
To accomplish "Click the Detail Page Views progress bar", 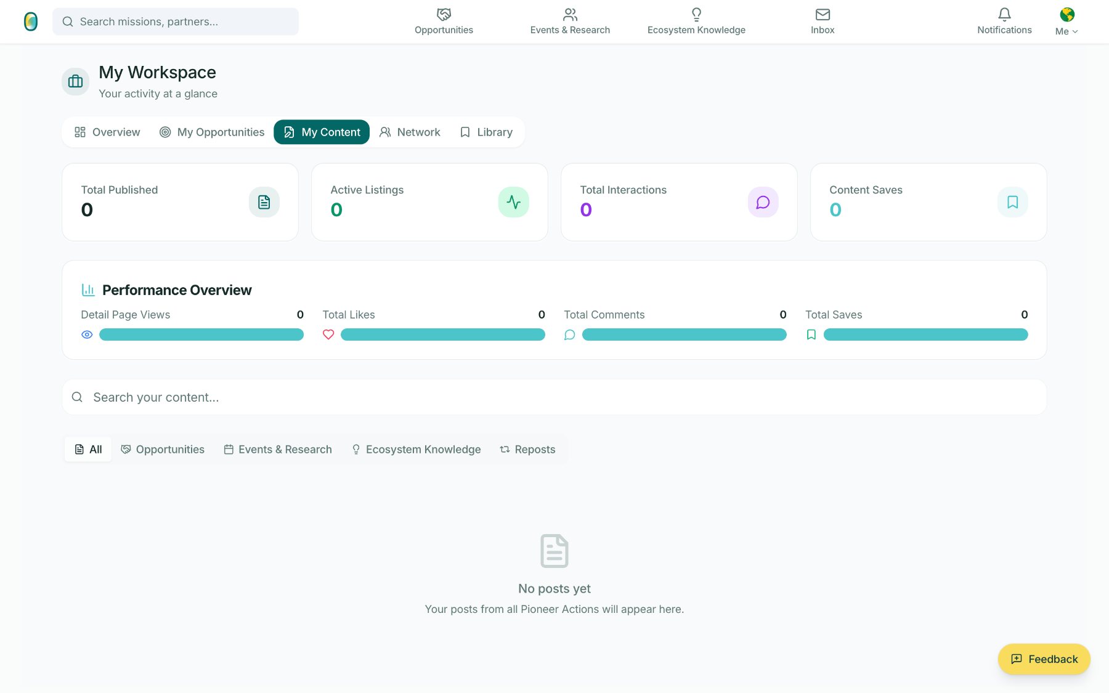I will coord(201,334).
